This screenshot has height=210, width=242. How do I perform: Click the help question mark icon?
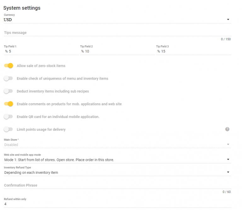tap(227, 129)
